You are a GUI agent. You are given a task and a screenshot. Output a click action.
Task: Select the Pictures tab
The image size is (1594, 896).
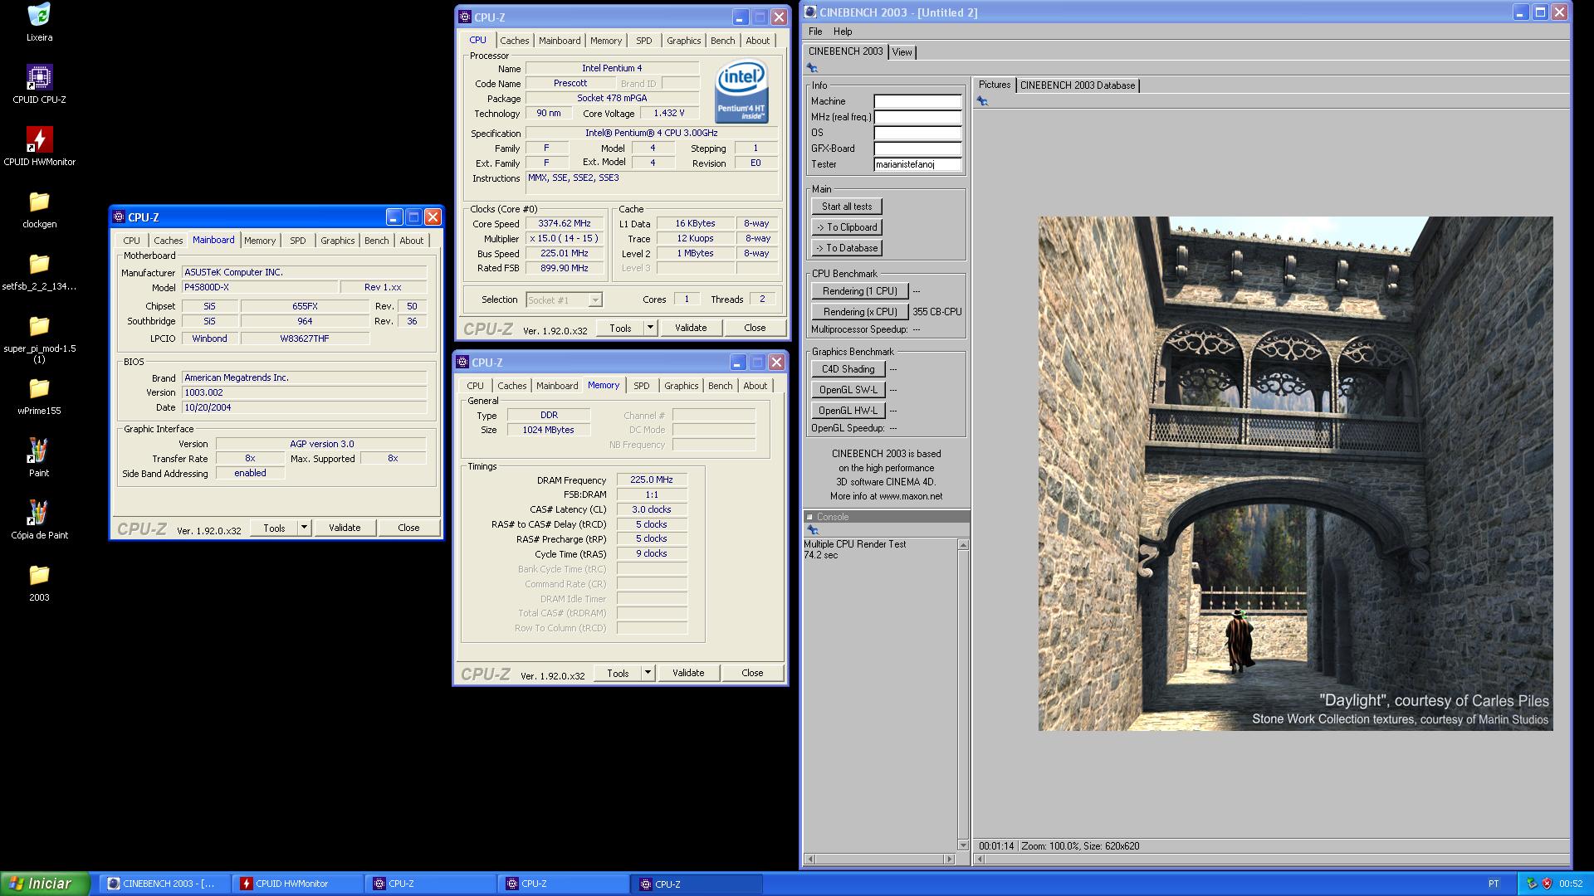pos(994,85)
